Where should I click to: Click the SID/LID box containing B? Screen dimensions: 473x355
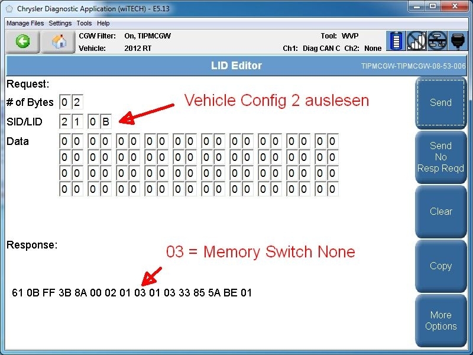coord(106,122)
